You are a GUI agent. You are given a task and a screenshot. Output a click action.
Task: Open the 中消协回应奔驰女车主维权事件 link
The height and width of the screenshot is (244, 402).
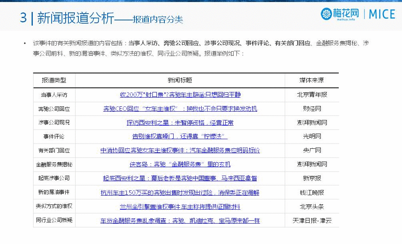pos(180,150)
